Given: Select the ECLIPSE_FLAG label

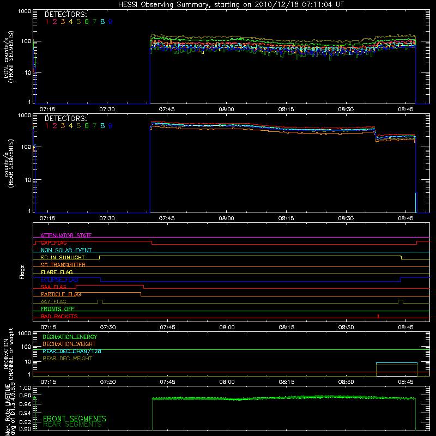Looking at the screenshot, I should (59, 280).
